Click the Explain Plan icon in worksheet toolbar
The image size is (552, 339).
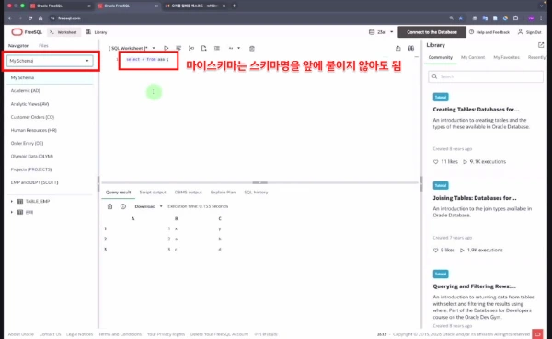pos(191,48)
